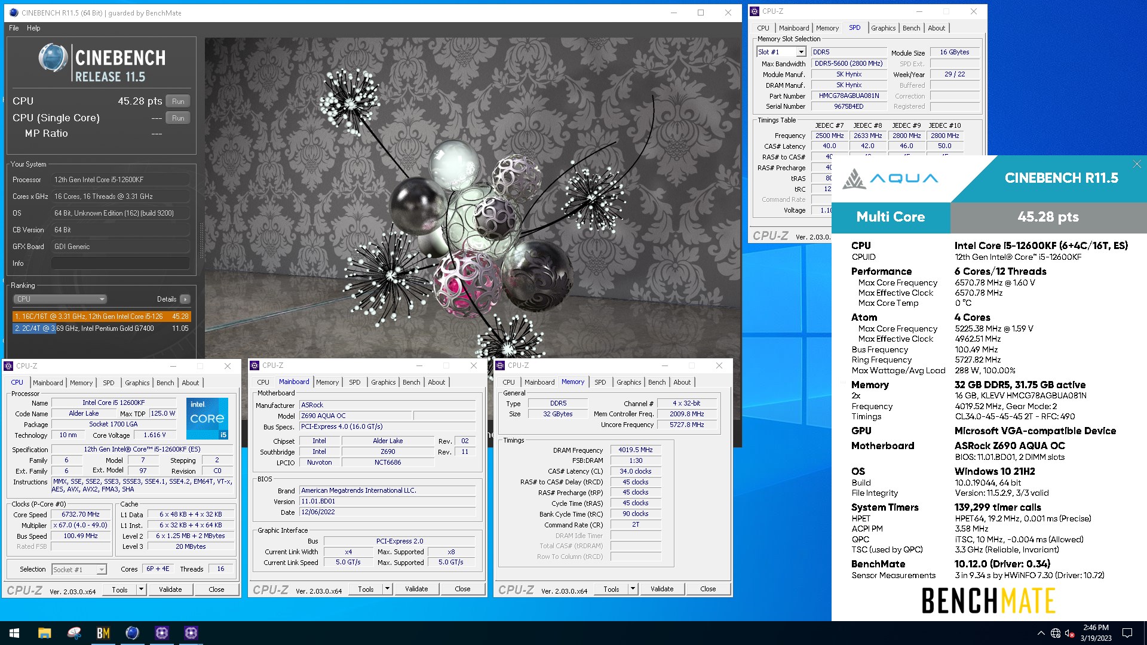
Task: Open the Socket #1 selection dropdown
Action: point(79,570)
